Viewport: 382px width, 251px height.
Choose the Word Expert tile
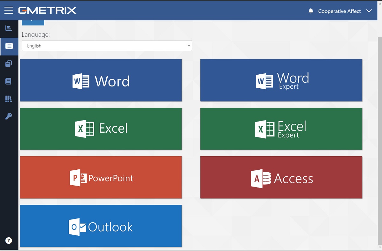click(281, 80)
